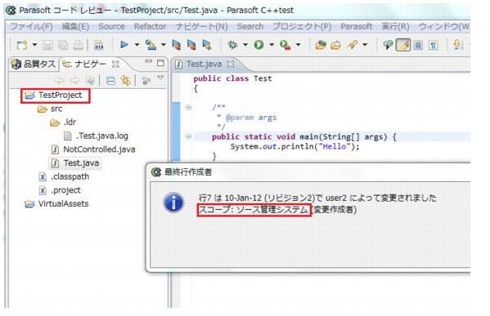The height and width of the screenshot is (316, 490).
Task: Click the code line 'public class Test'
Action: point(232,78)
